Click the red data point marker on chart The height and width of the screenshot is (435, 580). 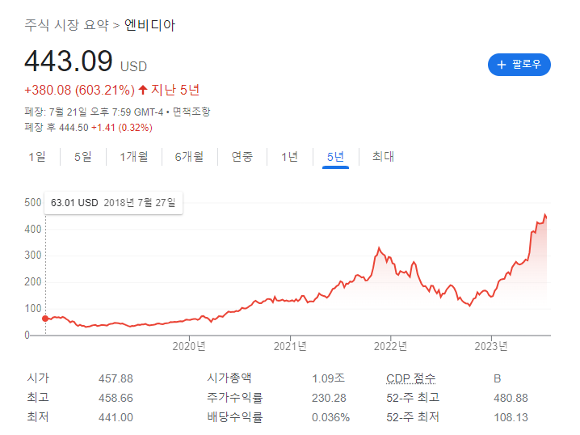pyautogui.click(x=45, y=319)
